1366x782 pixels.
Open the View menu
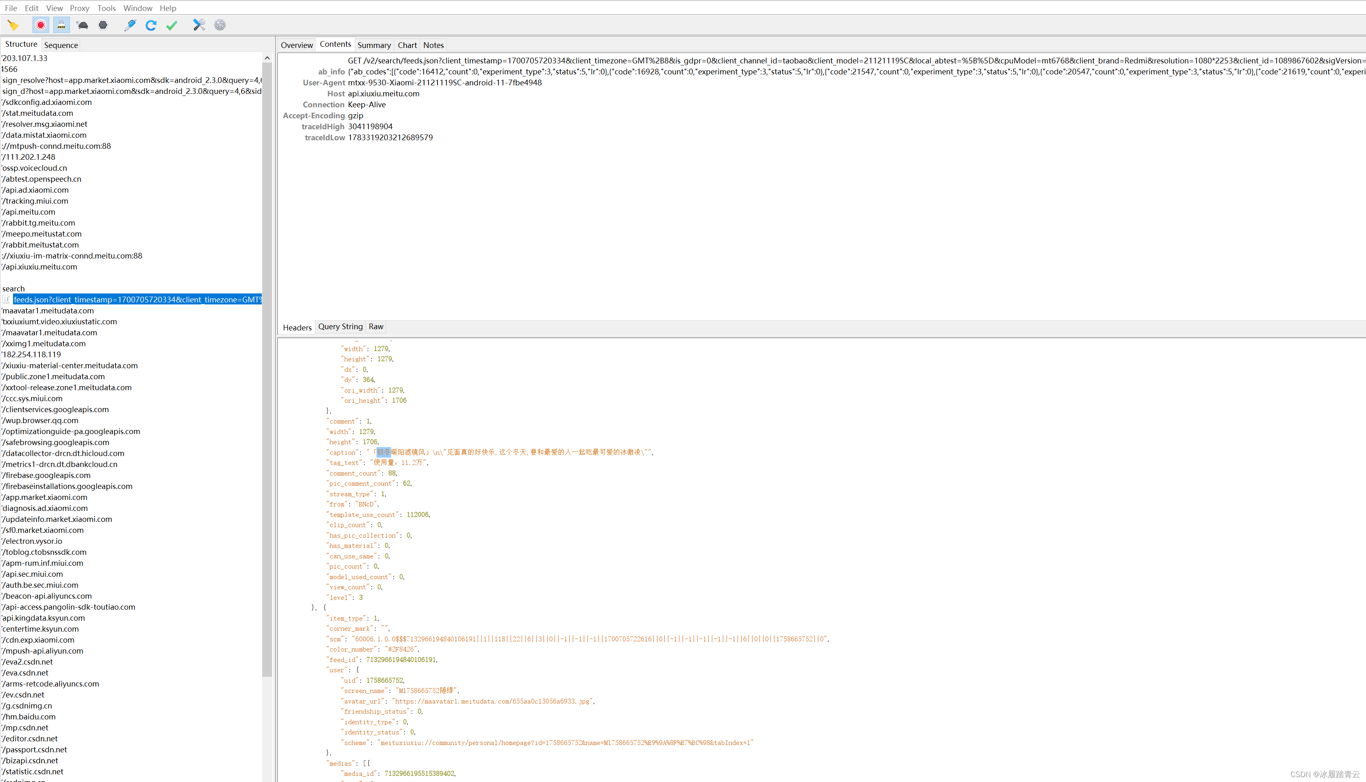click(54, 8)
